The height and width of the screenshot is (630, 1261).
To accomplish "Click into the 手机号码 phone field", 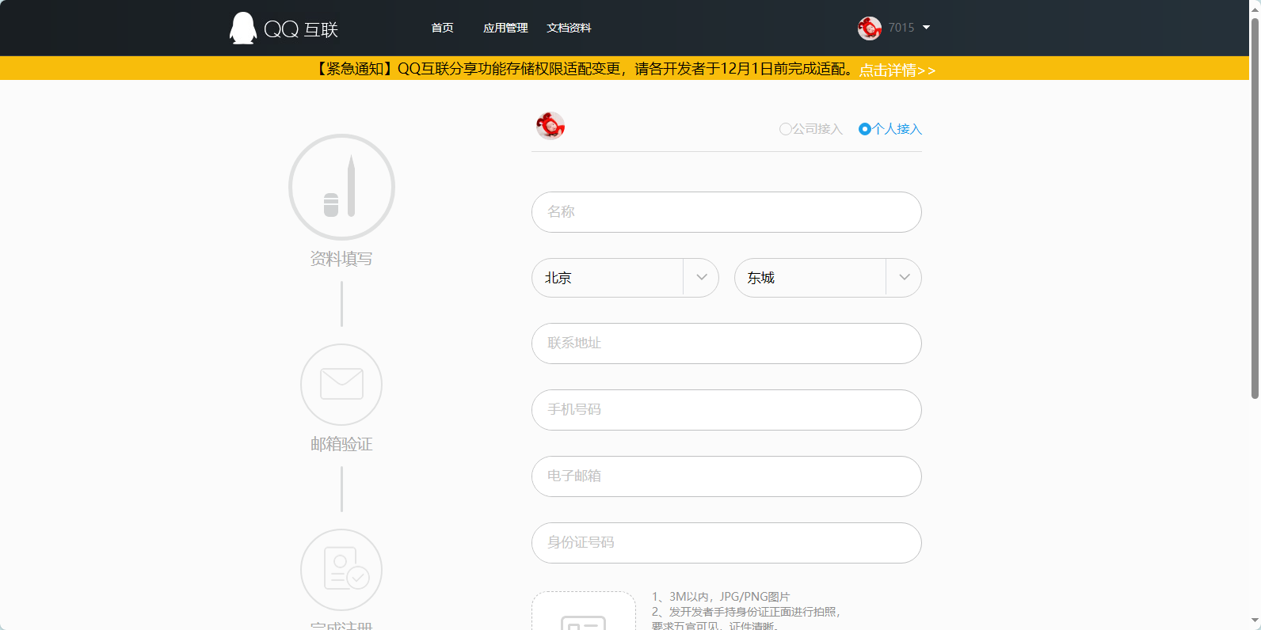I will click(726, 410).
